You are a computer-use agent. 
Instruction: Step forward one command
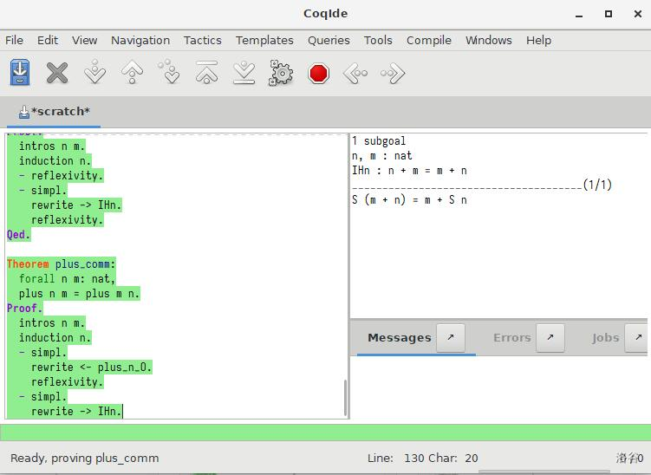pyautogui.click(x=94, y=74)
